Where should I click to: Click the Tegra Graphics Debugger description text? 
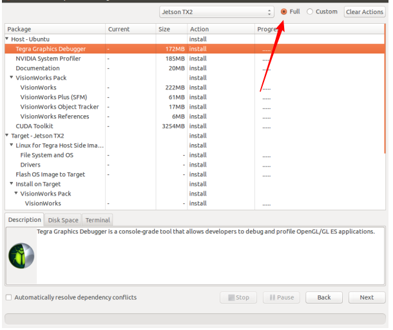click(x=206, y=232)
